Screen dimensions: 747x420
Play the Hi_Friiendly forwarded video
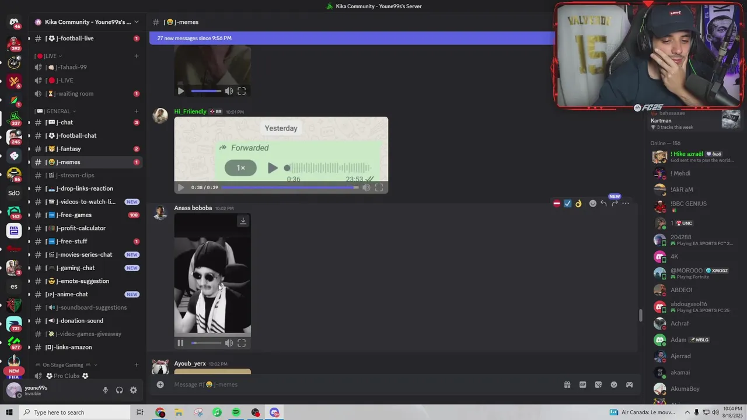tap(180, 187)
